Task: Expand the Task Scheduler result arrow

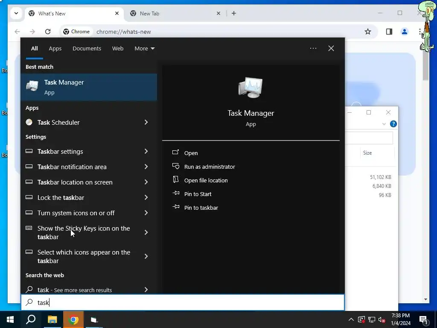Action: click(146, 122)
